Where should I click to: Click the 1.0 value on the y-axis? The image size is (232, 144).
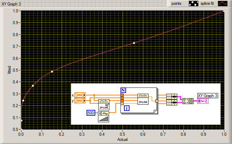pos(16,11)
